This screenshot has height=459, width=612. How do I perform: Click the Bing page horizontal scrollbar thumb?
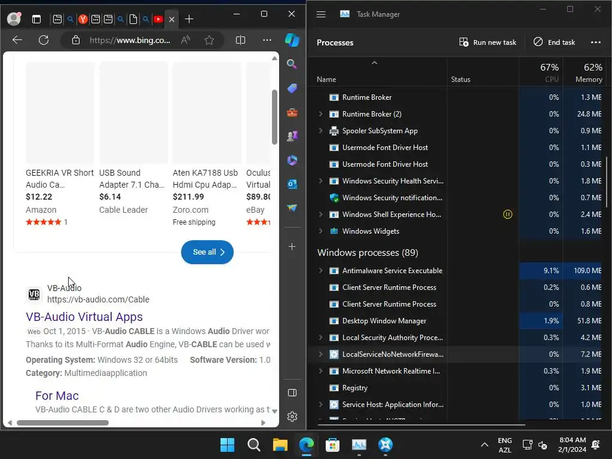[x=62, y=423]
